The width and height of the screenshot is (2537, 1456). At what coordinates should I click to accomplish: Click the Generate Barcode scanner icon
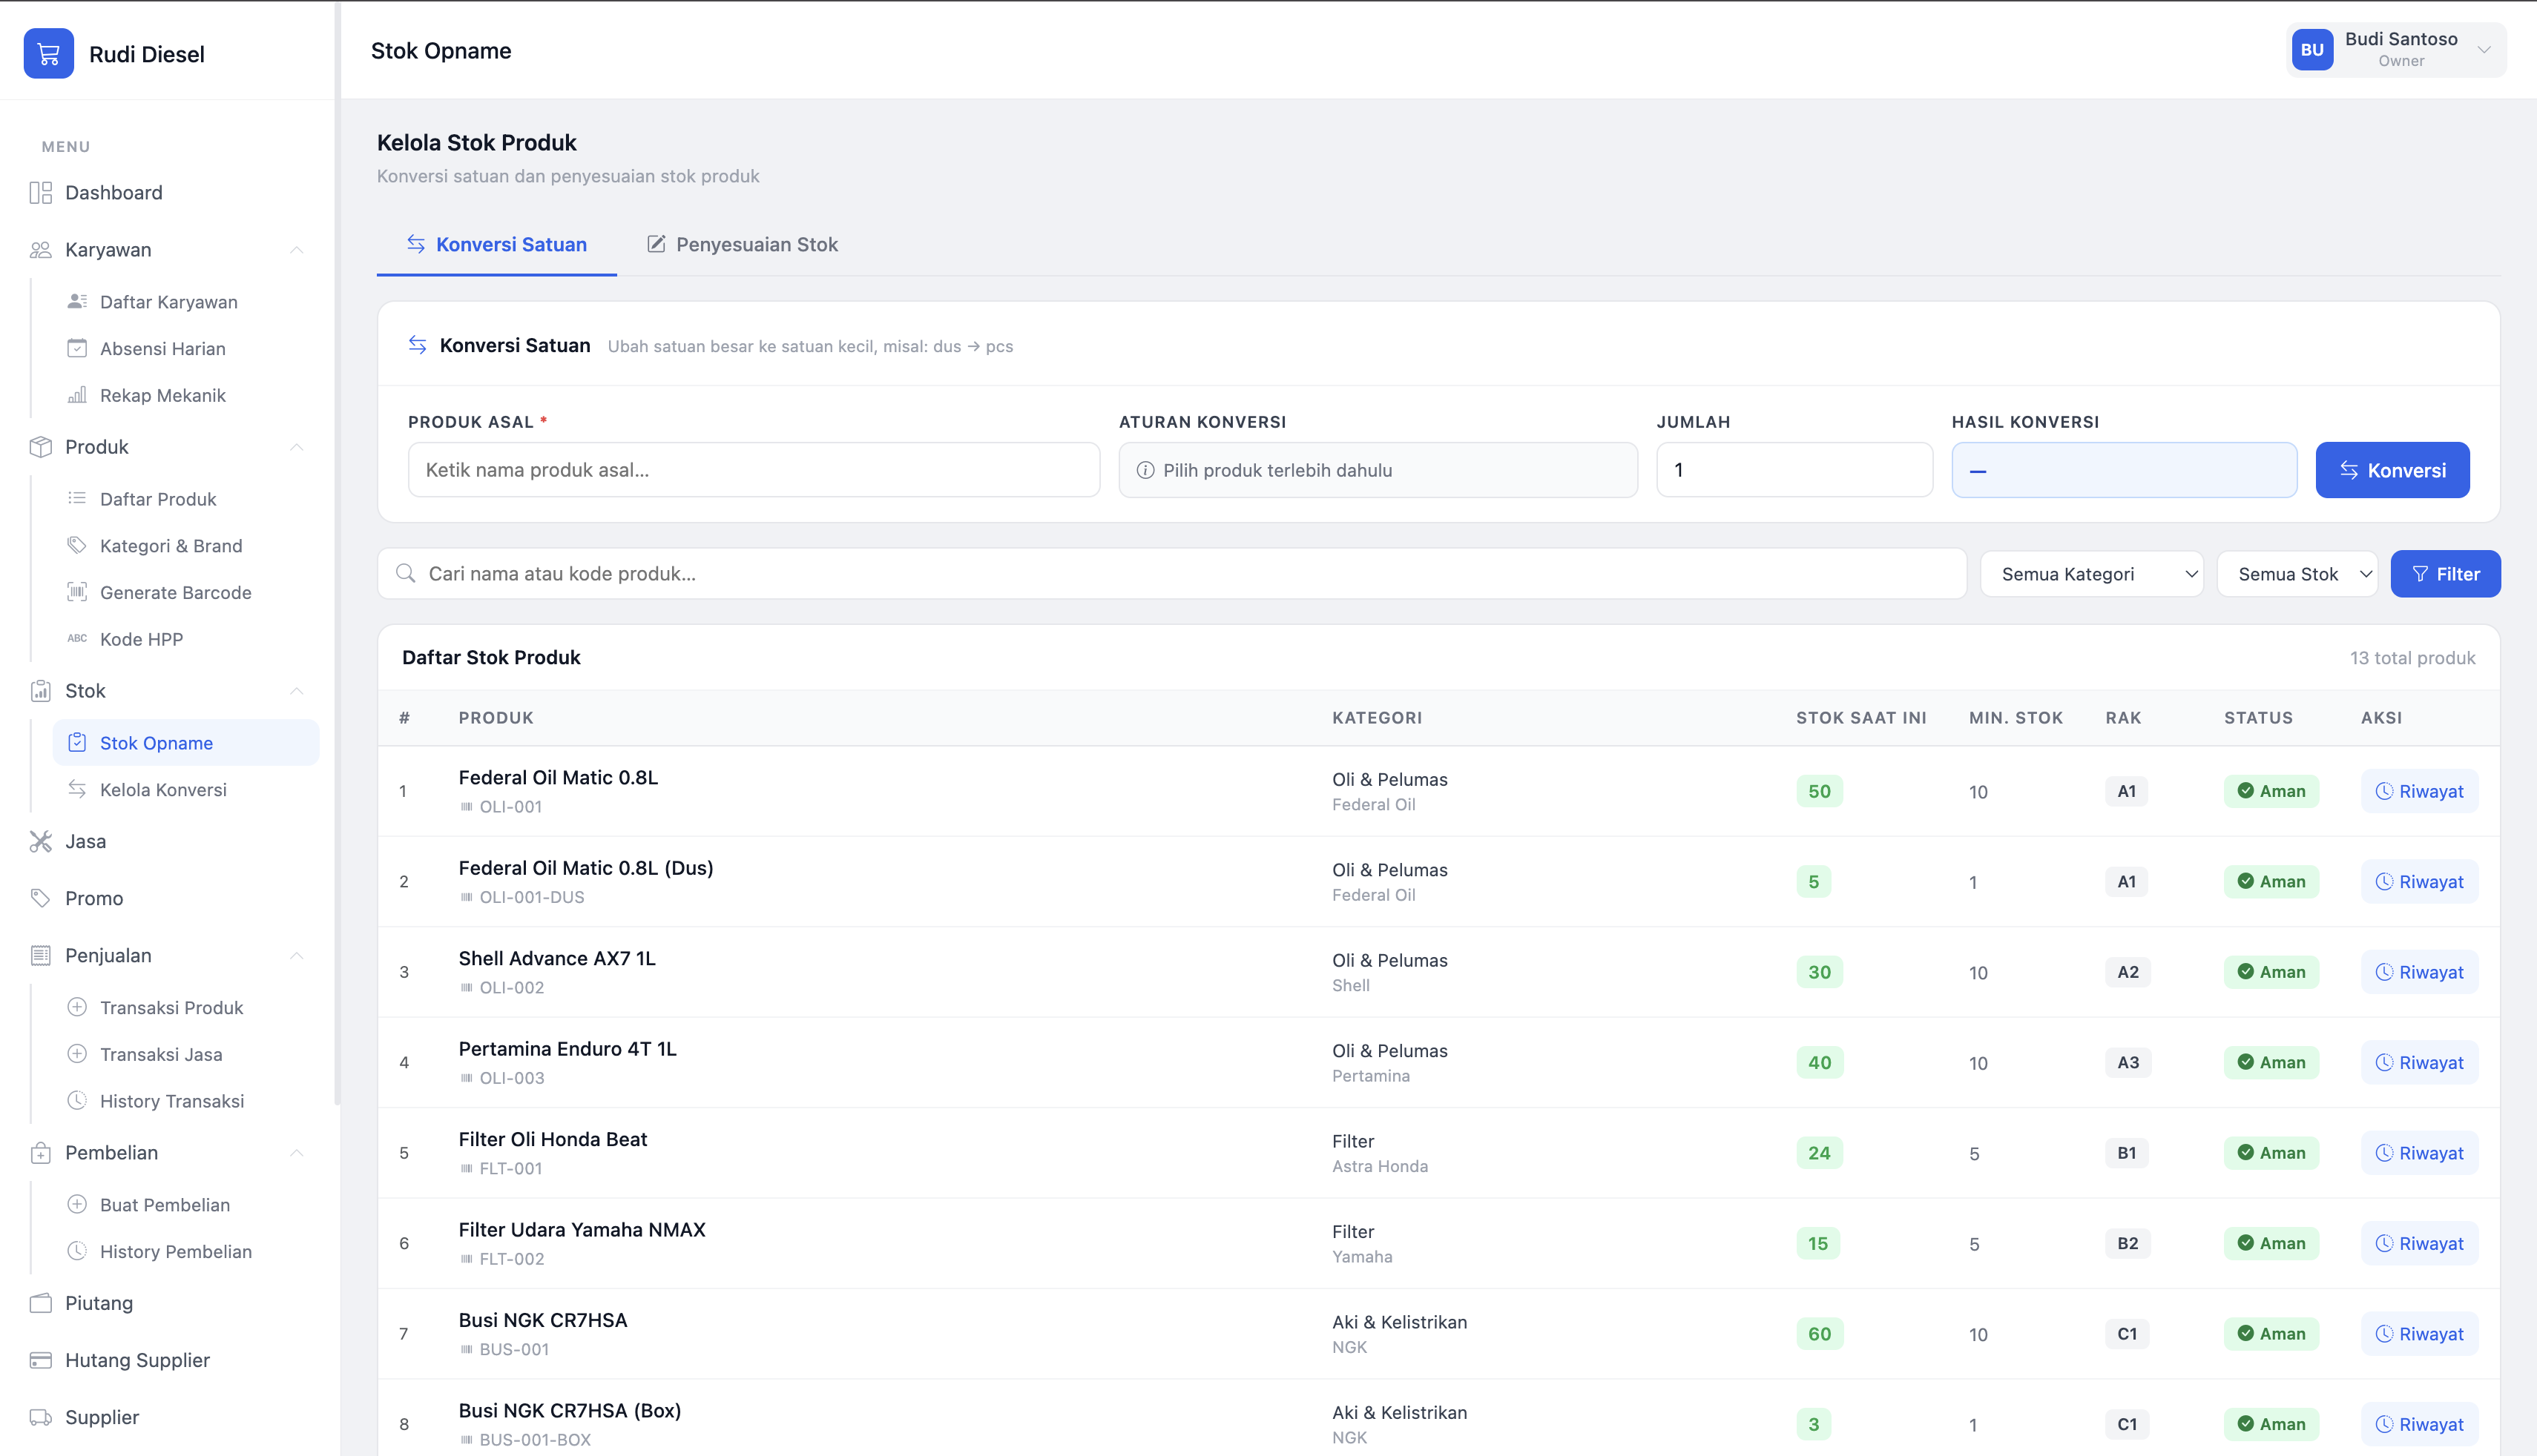pyautogui.click(x=77, y=592)
